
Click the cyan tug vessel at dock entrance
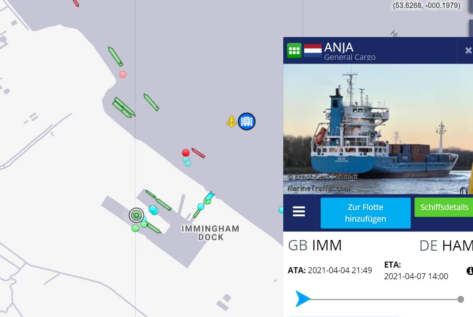(x=209, y=196)
